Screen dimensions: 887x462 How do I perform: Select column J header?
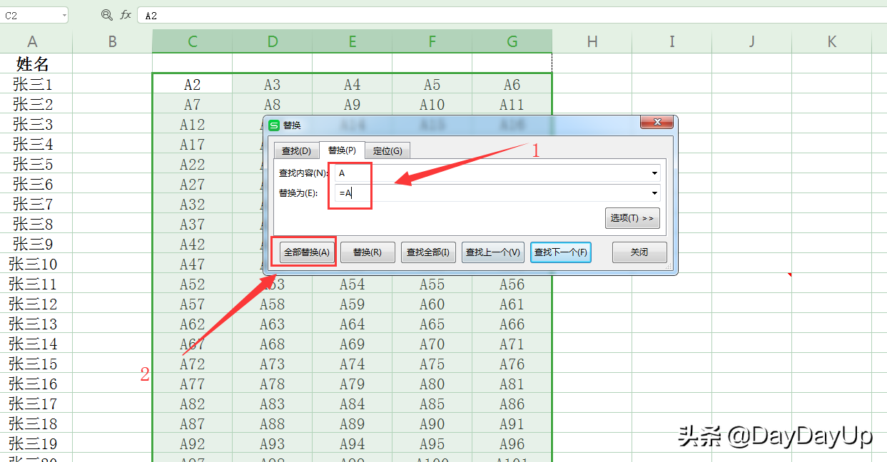(x=751, y=42)
